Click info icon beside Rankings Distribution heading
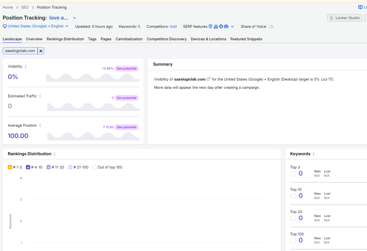Viewport: 367px width, 251px height. click(54, 154)
